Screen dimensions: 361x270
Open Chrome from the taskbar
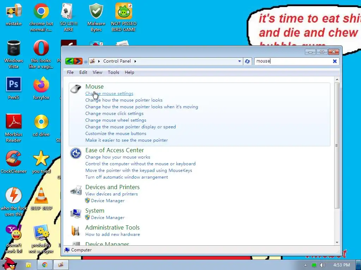[x=45, y=265]
